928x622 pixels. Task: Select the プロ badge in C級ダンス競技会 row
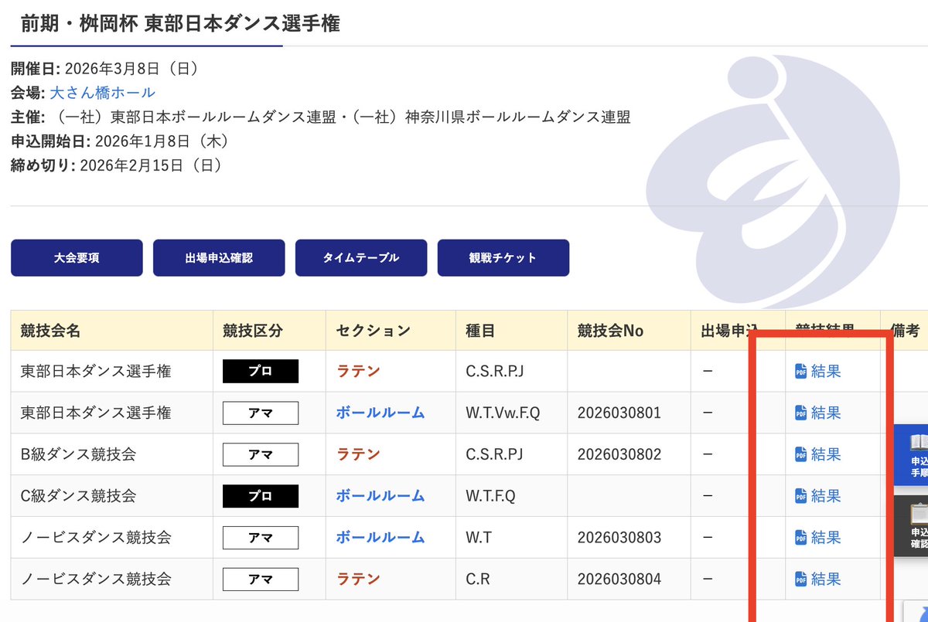click(261, 496)
